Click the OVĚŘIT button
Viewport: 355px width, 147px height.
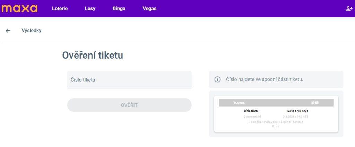click(129, 105)
